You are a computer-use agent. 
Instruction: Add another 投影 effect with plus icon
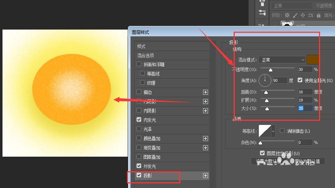pos(205,176)
